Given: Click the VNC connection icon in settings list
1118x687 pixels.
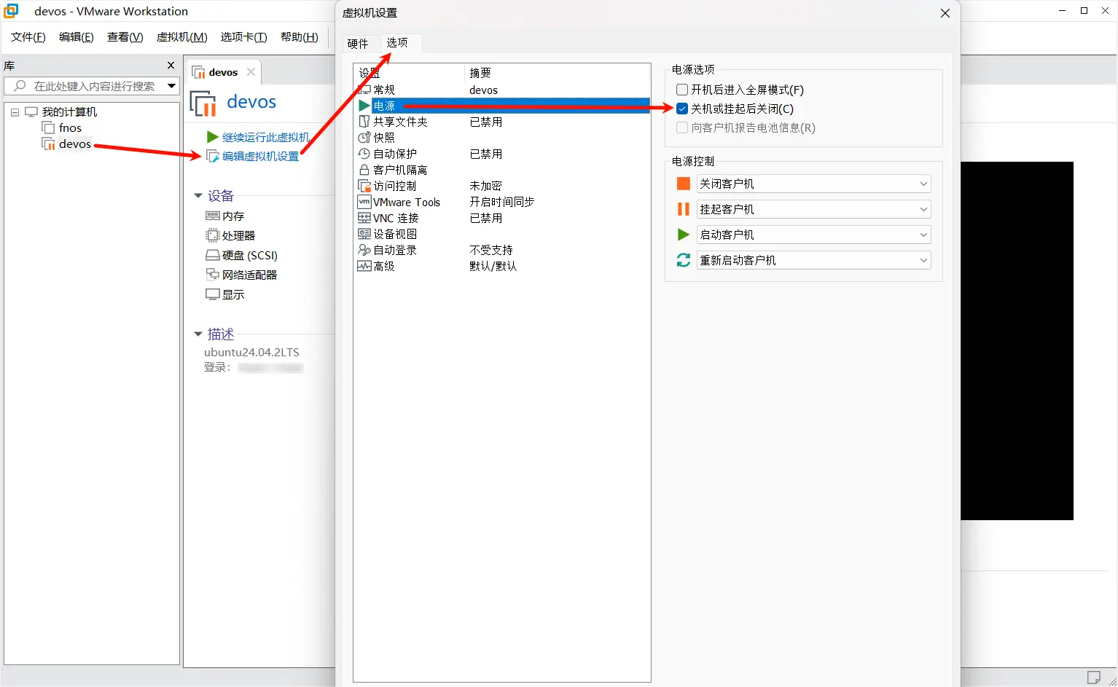Looking at the screenshot, I should [364, 218].
